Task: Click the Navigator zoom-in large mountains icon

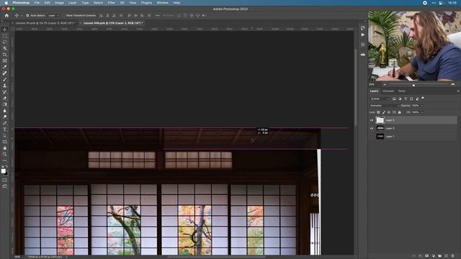Action: tap(453, 84)
